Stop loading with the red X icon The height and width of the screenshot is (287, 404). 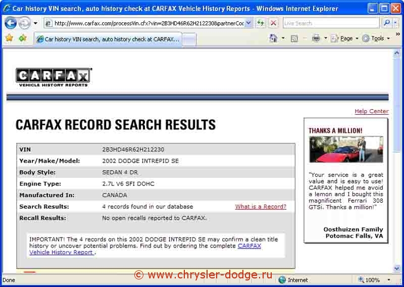[273, 23]
